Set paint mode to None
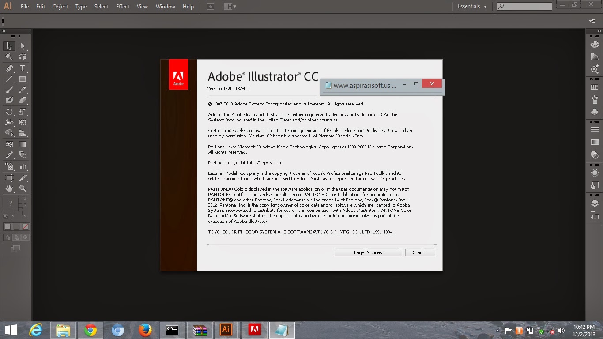Viewport: 603px width, 339px height. [x=25, y=227]
